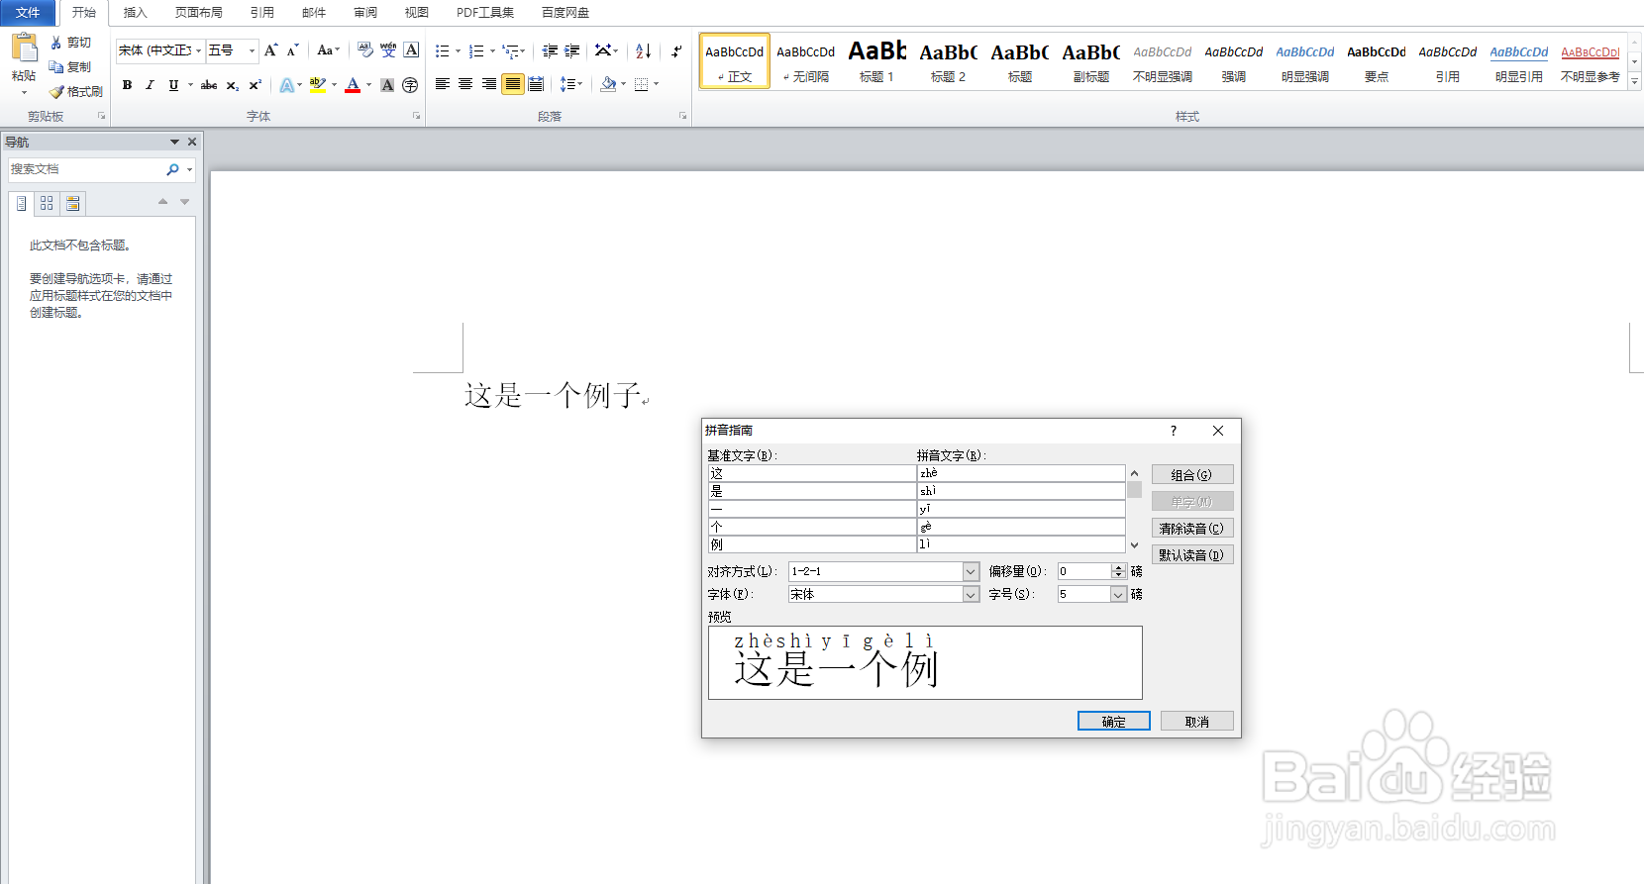Image resolution: width=1644 pixels, height=884 pixels.
Task: Select the Format Painter brush
Action: click(x=56, y=92)
